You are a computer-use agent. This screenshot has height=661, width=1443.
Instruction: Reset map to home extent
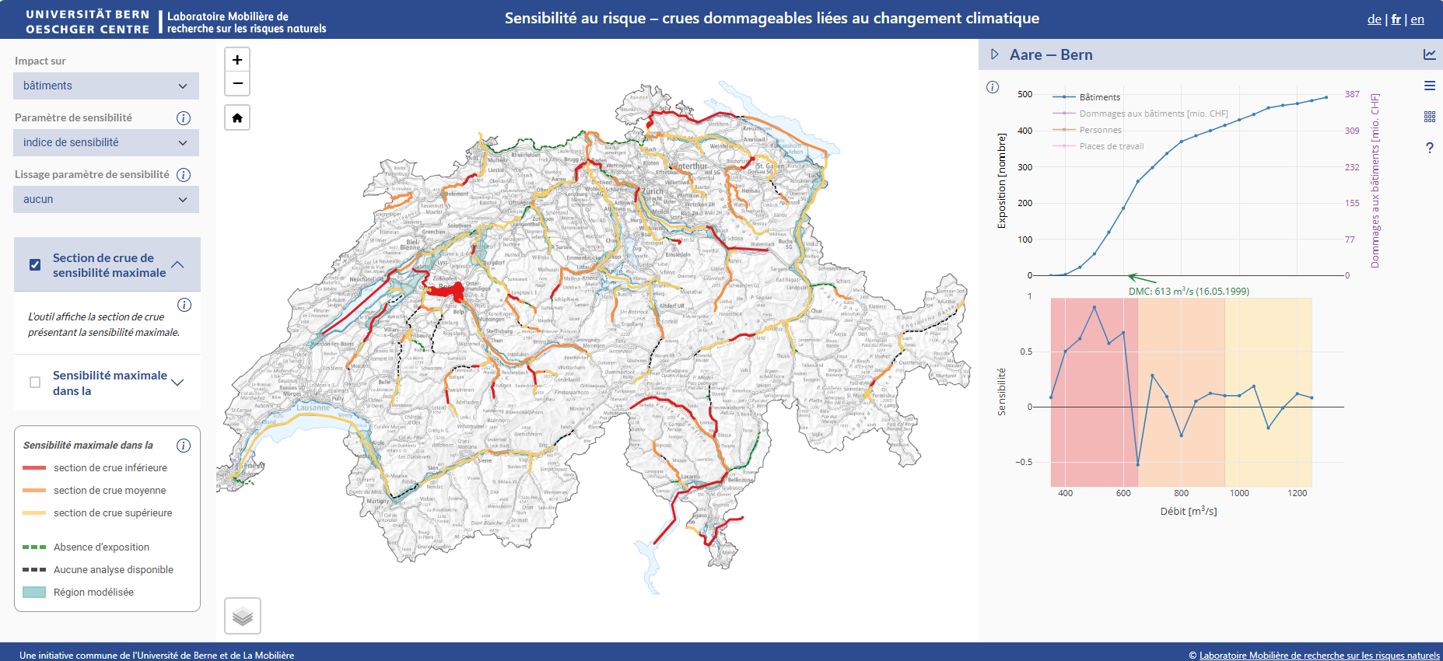tap(237, 118)
